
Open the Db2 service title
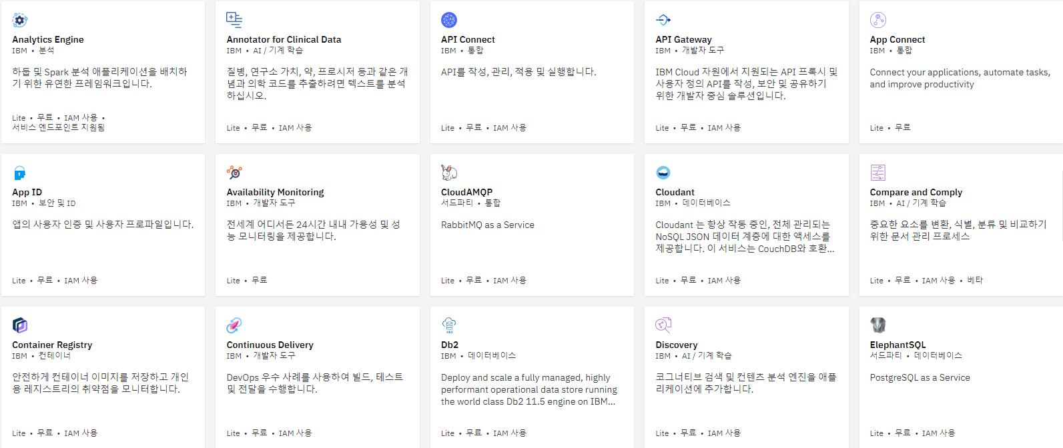coord(450,345)
